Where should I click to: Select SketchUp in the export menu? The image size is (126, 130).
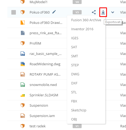coord(79,110)
